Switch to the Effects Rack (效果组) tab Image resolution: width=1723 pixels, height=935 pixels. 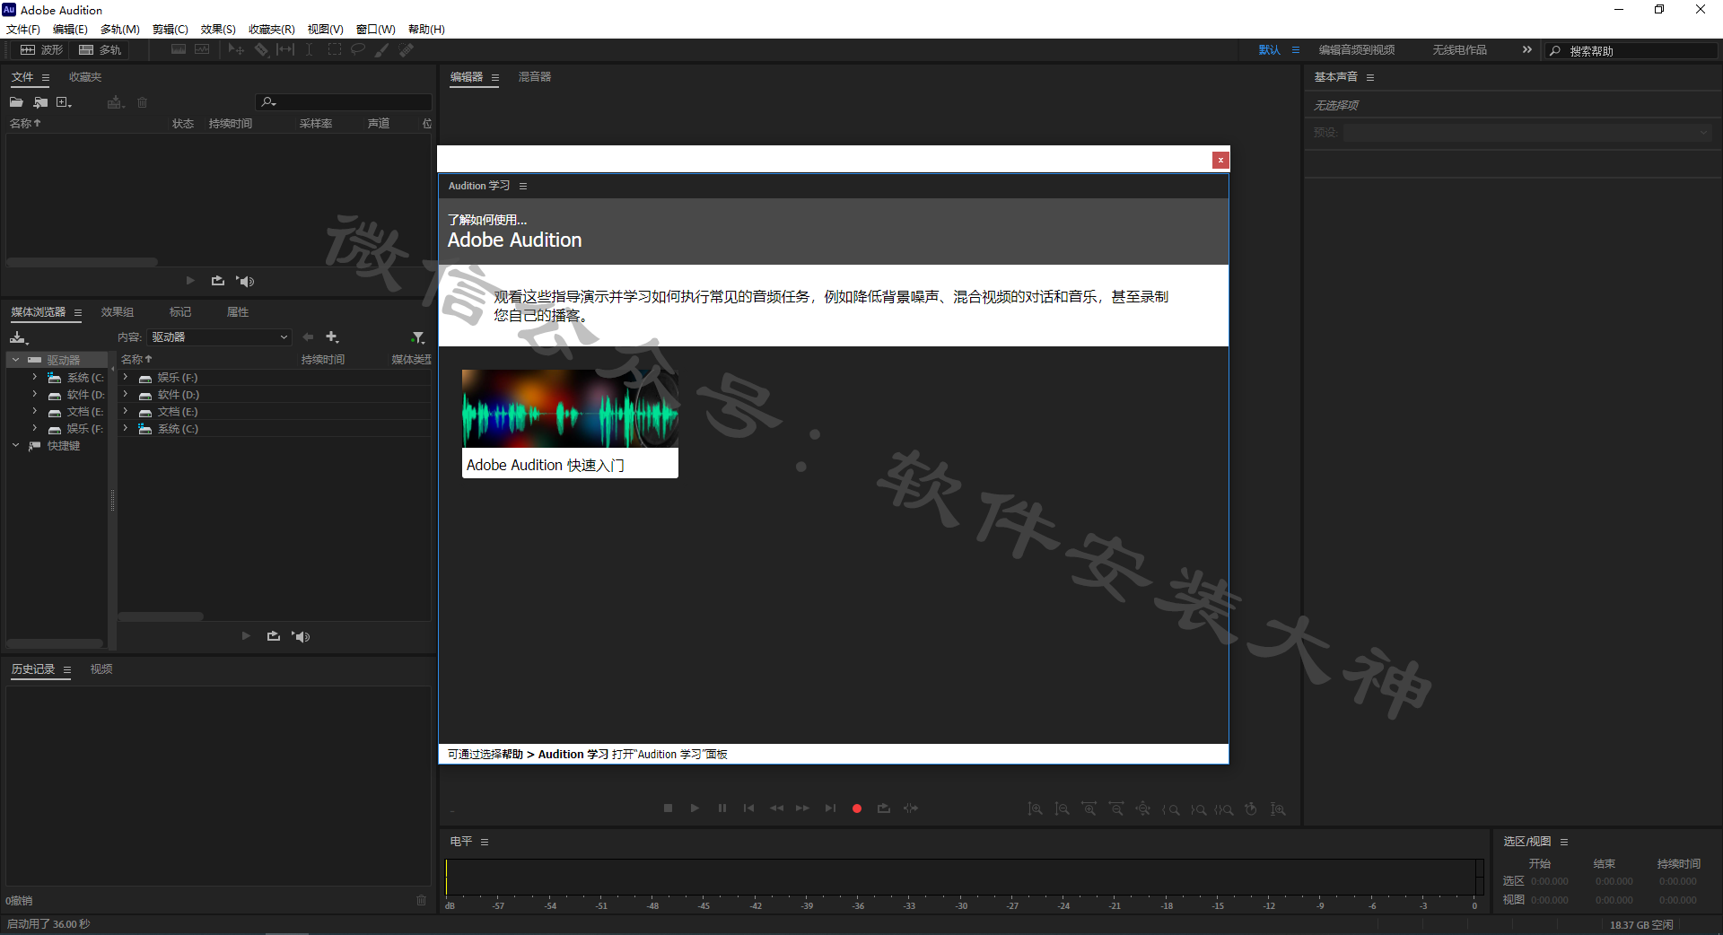click(x=118, y=312)
